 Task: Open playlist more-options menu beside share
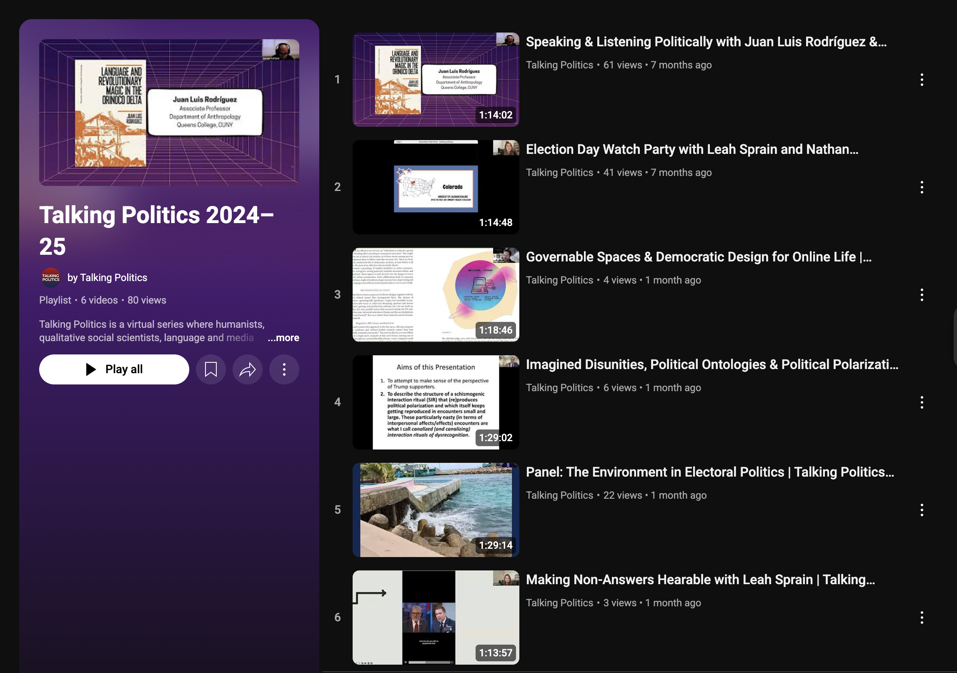point(284,369)
